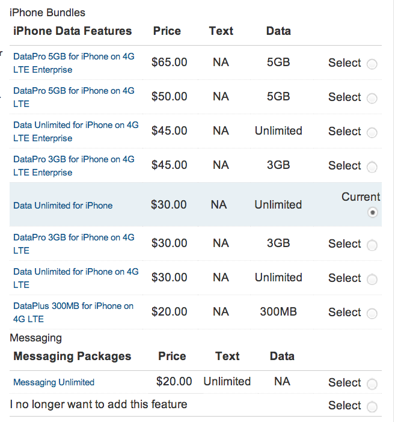The image size is (401, 422).
Task: Open the $30.00 Data Unlimited 4G LTE link
Action: pos(76,278)
